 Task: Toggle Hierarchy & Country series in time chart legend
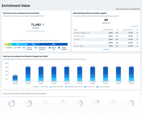(x=74, y=87)
